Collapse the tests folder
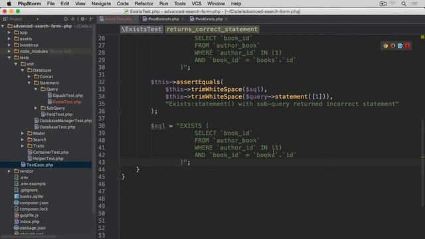Image resolution: width=425 pixels, height=239 pixels. coord(9,58)
